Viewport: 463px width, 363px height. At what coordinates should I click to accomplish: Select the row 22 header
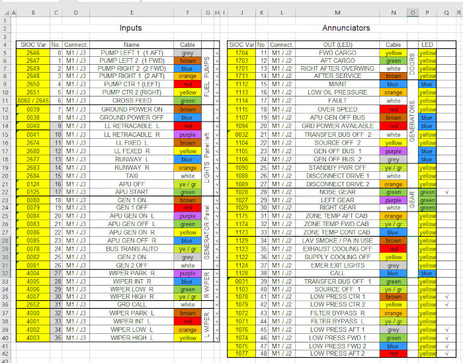(x=6, y=192)
